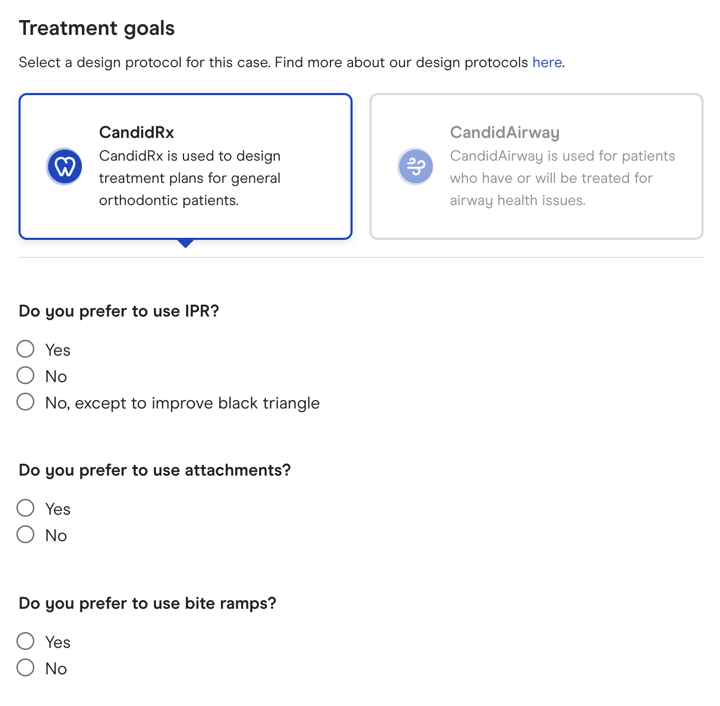Click the CandidAirway card title
Viewport: 720px width, 706px height.
[x=504, y=132]
